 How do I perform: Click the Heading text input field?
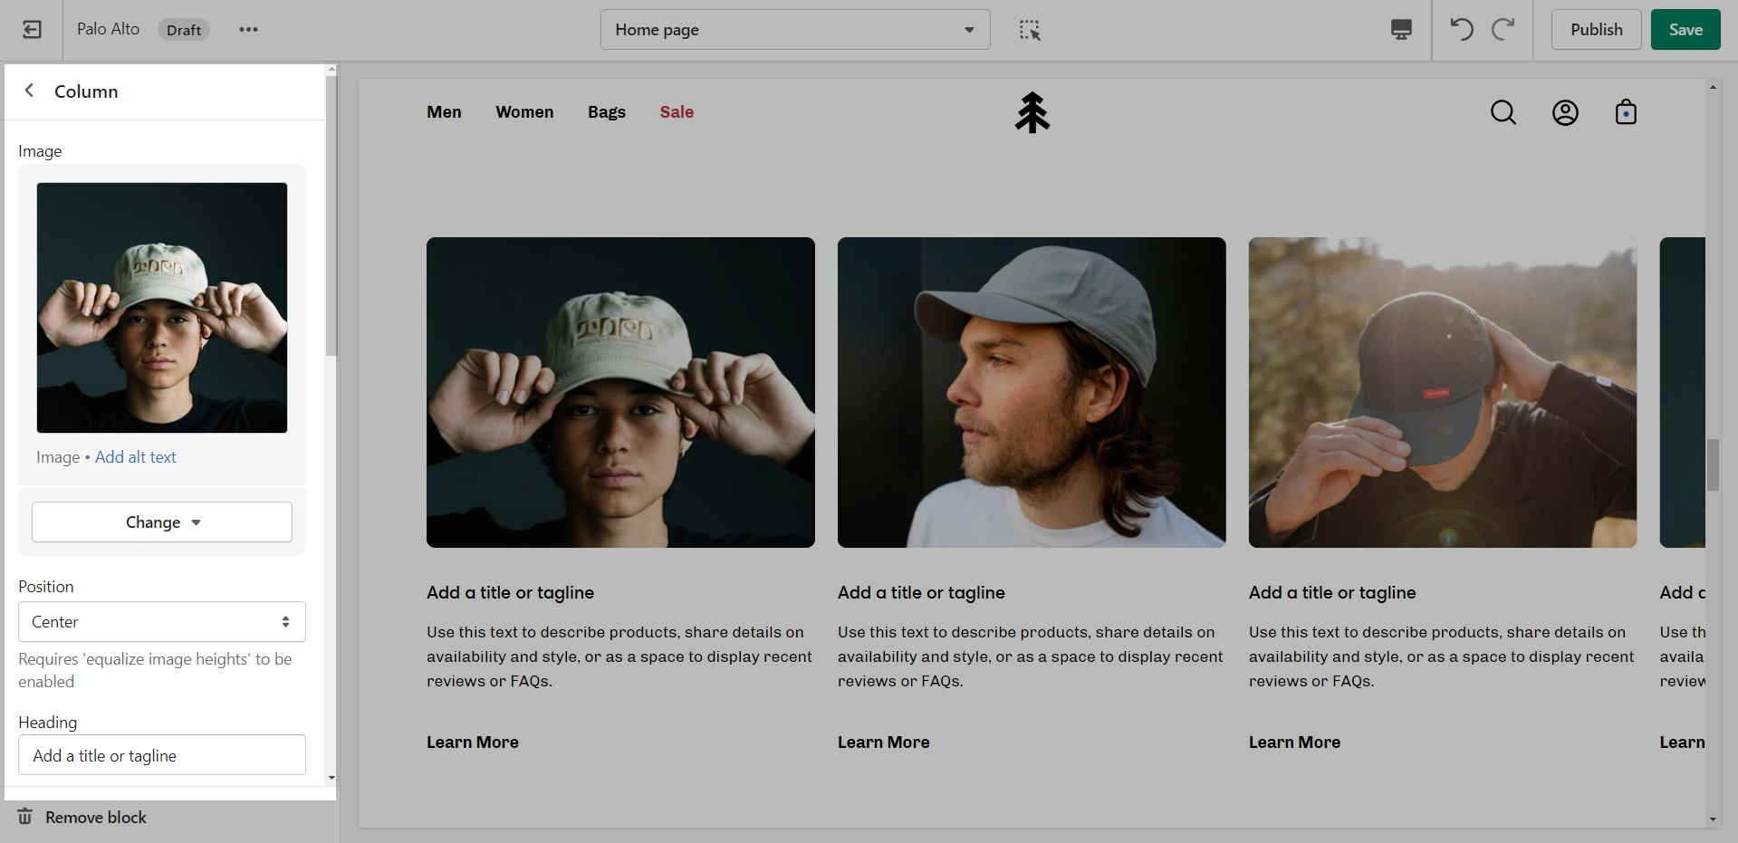pyautogui.click(x=162, y=755)
